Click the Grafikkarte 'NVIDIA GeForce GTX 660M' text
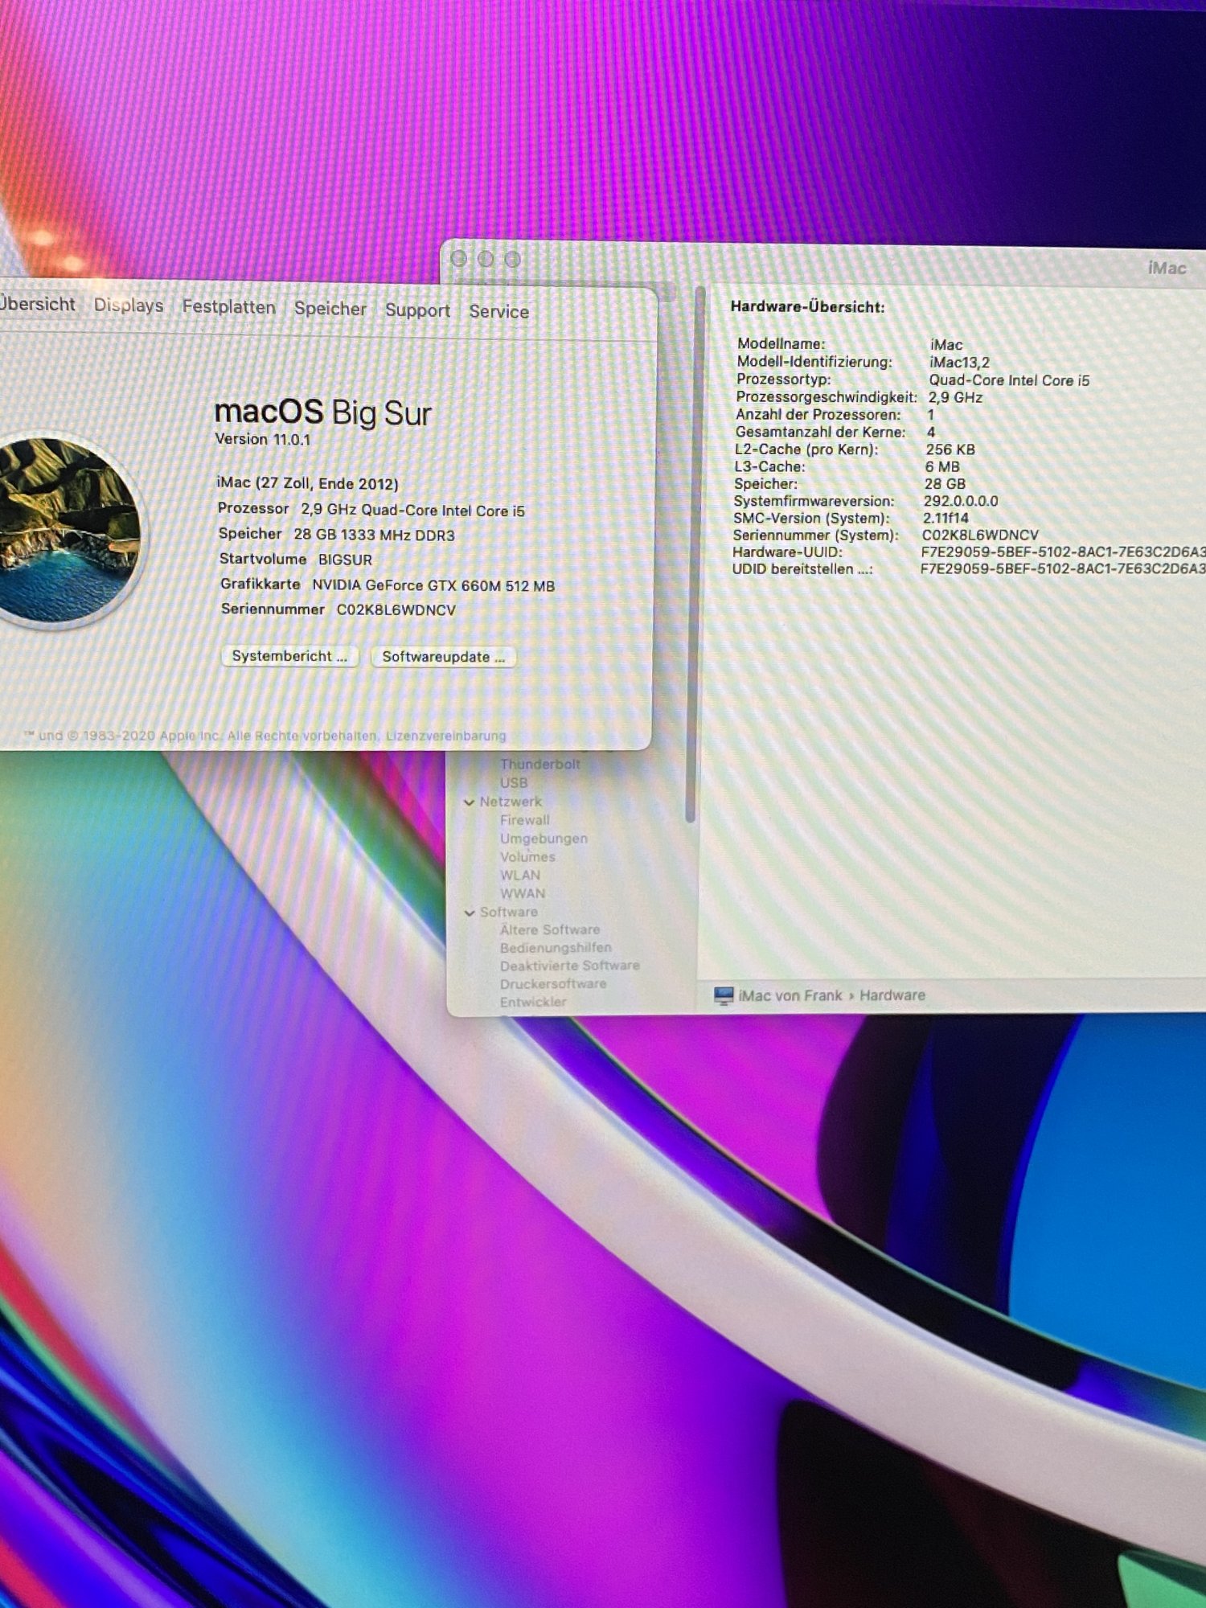1206x1608 pixels. 433,585
